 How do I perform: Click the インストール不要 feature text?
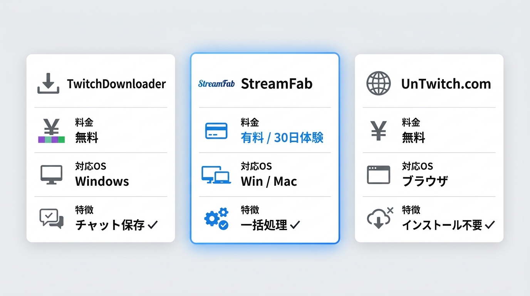442,225
